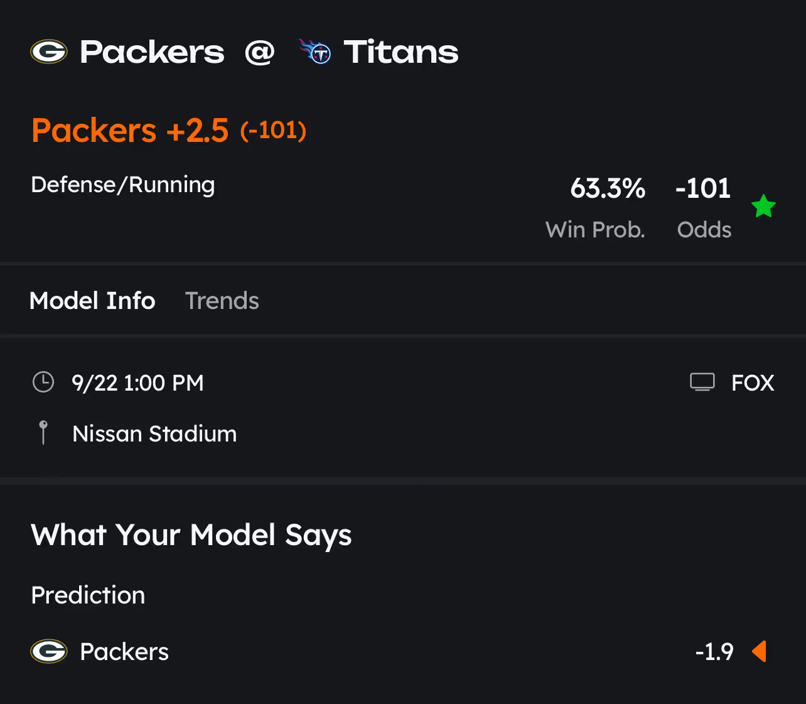Click the Defense/Running model name

click(x=123, y=185)
